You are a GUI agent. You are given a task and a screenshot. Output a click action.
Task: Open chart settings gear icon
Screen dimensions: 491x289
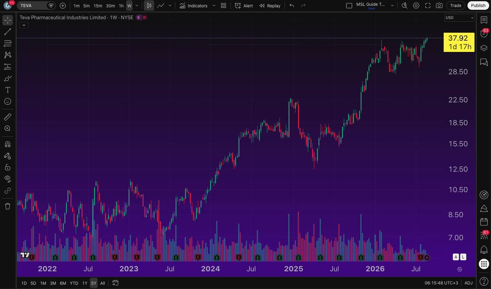(416, 5)
